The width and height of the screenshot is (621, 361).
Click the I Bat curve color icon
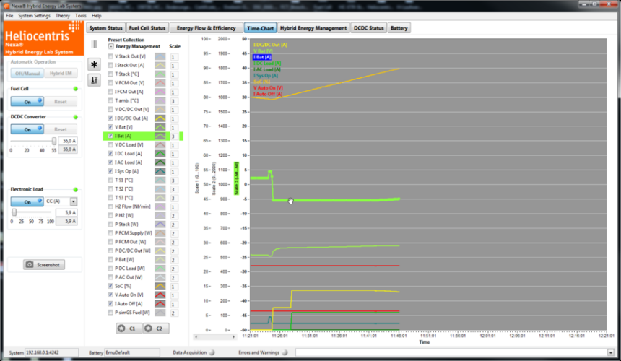click(160, 136)
